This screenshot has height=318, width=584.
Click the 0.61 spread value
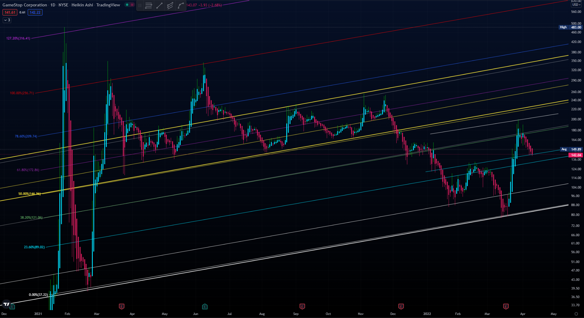click(x=23, y=12)
